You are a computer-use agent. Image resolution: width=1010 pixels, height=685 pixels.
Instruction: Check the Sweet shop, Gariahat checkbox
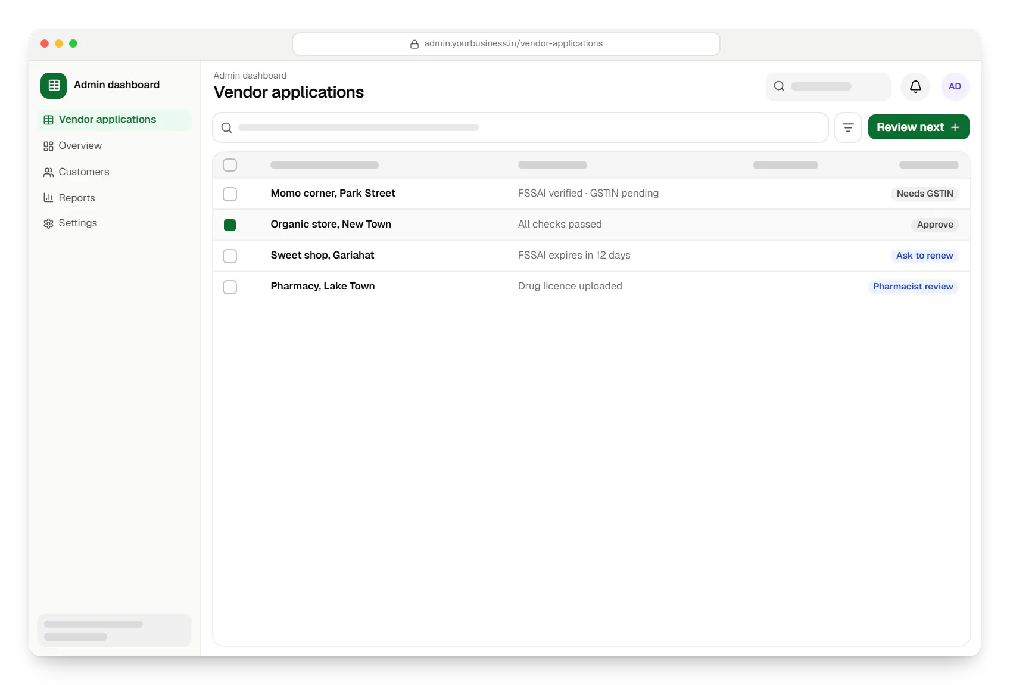tap(230, 256)
